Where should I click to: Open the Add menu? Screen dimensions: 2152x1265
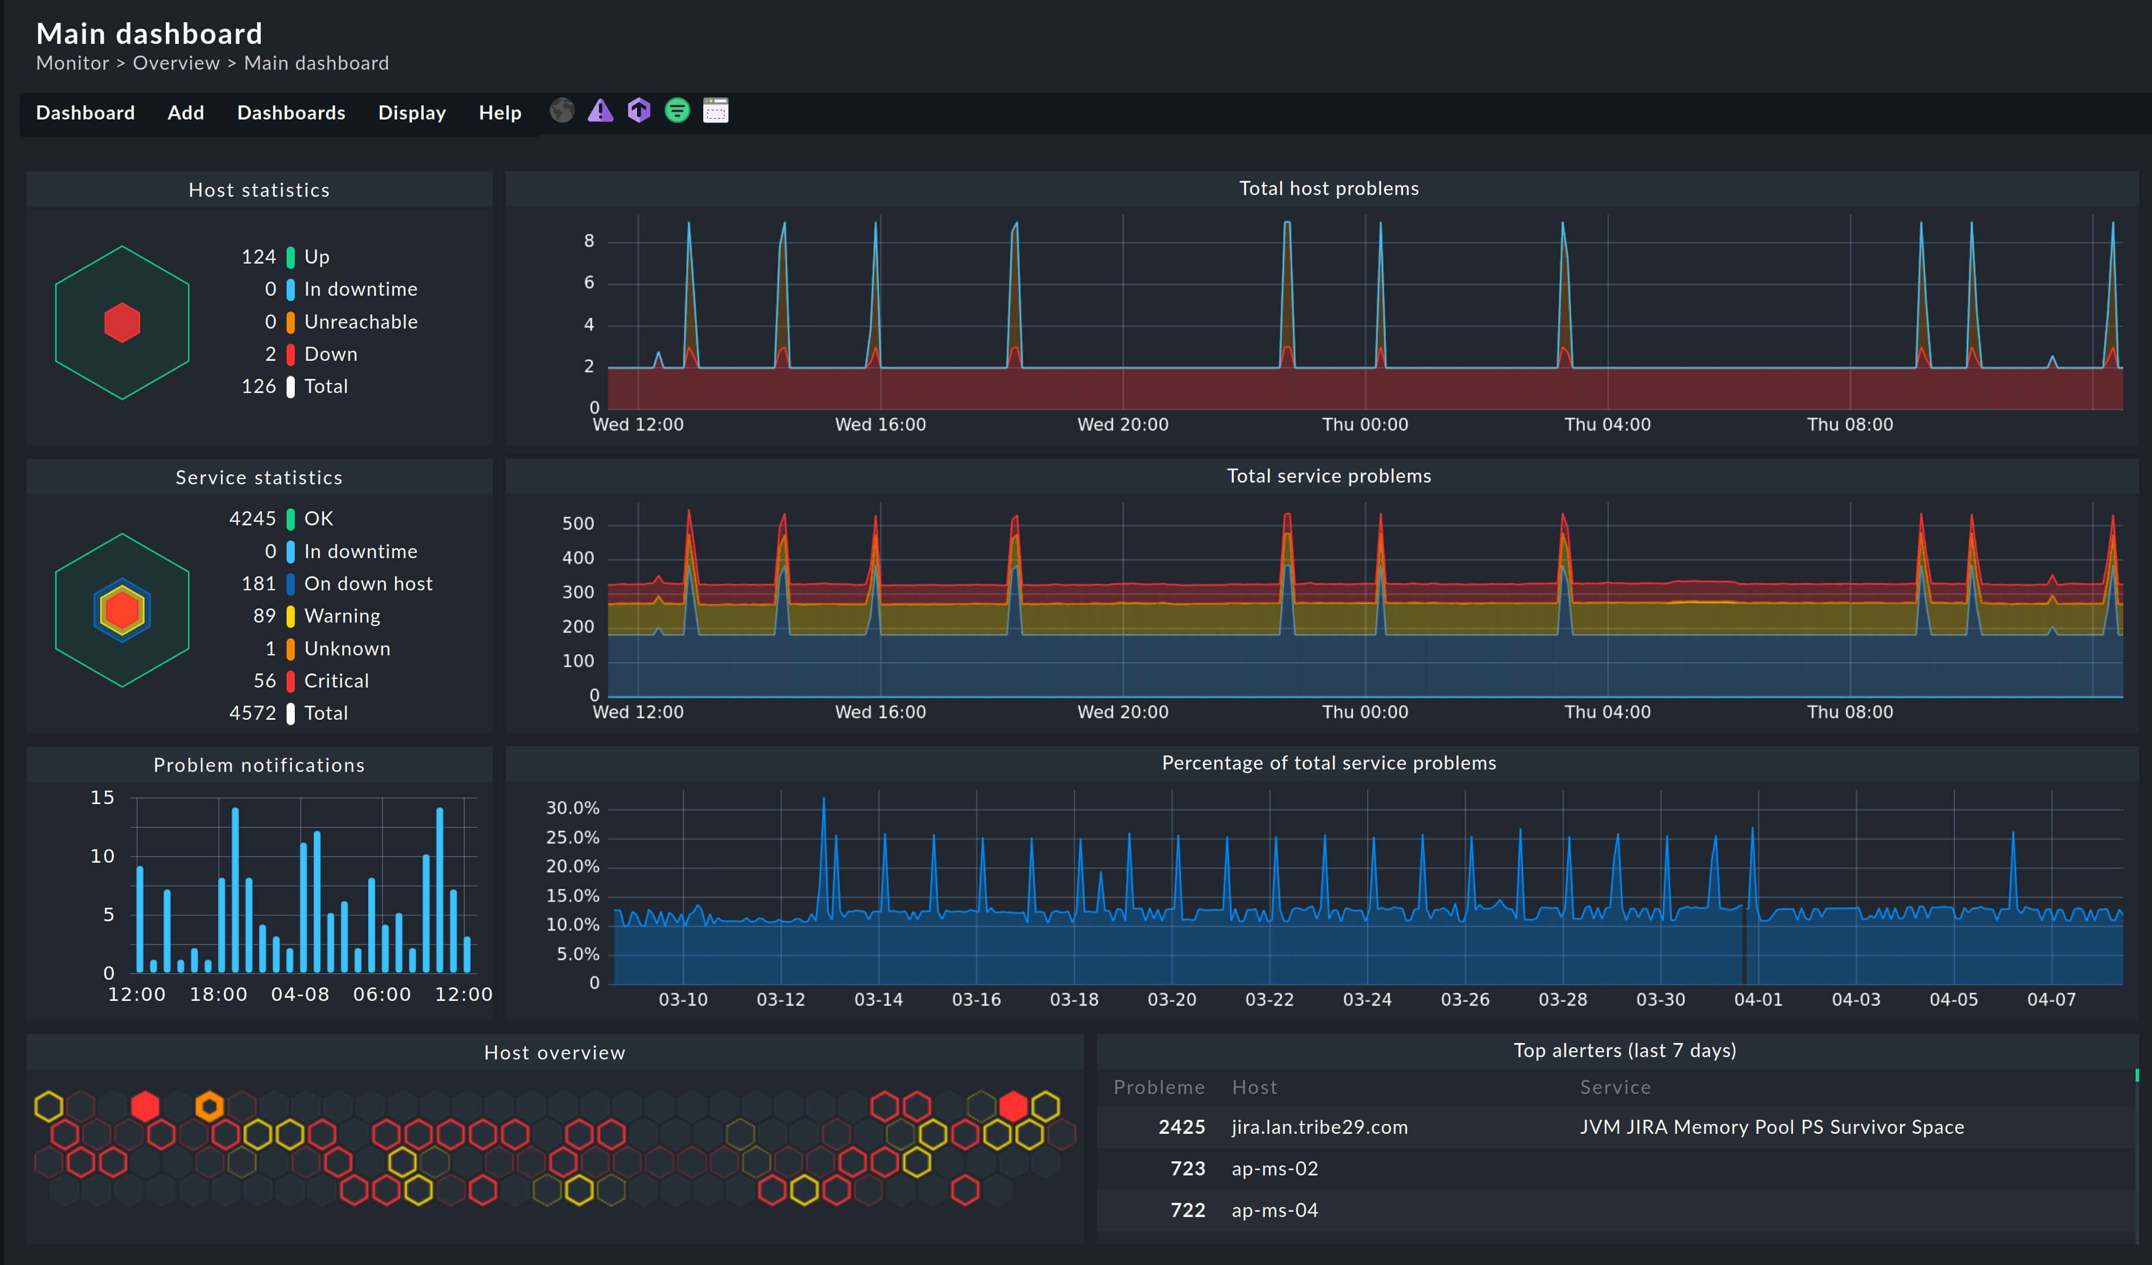tap(185, 112)
